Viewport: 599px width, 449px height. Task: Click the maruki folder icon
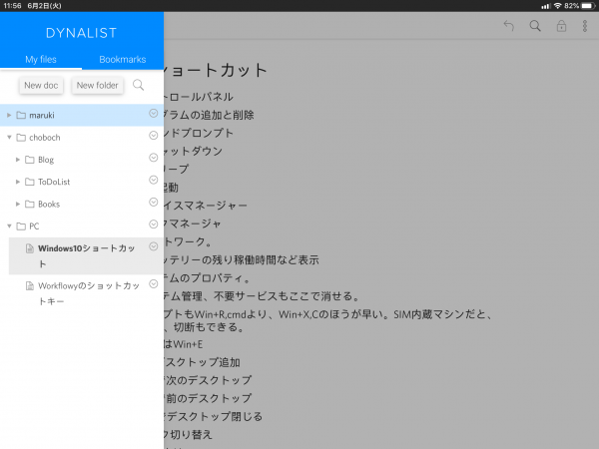tap(21, 116)
